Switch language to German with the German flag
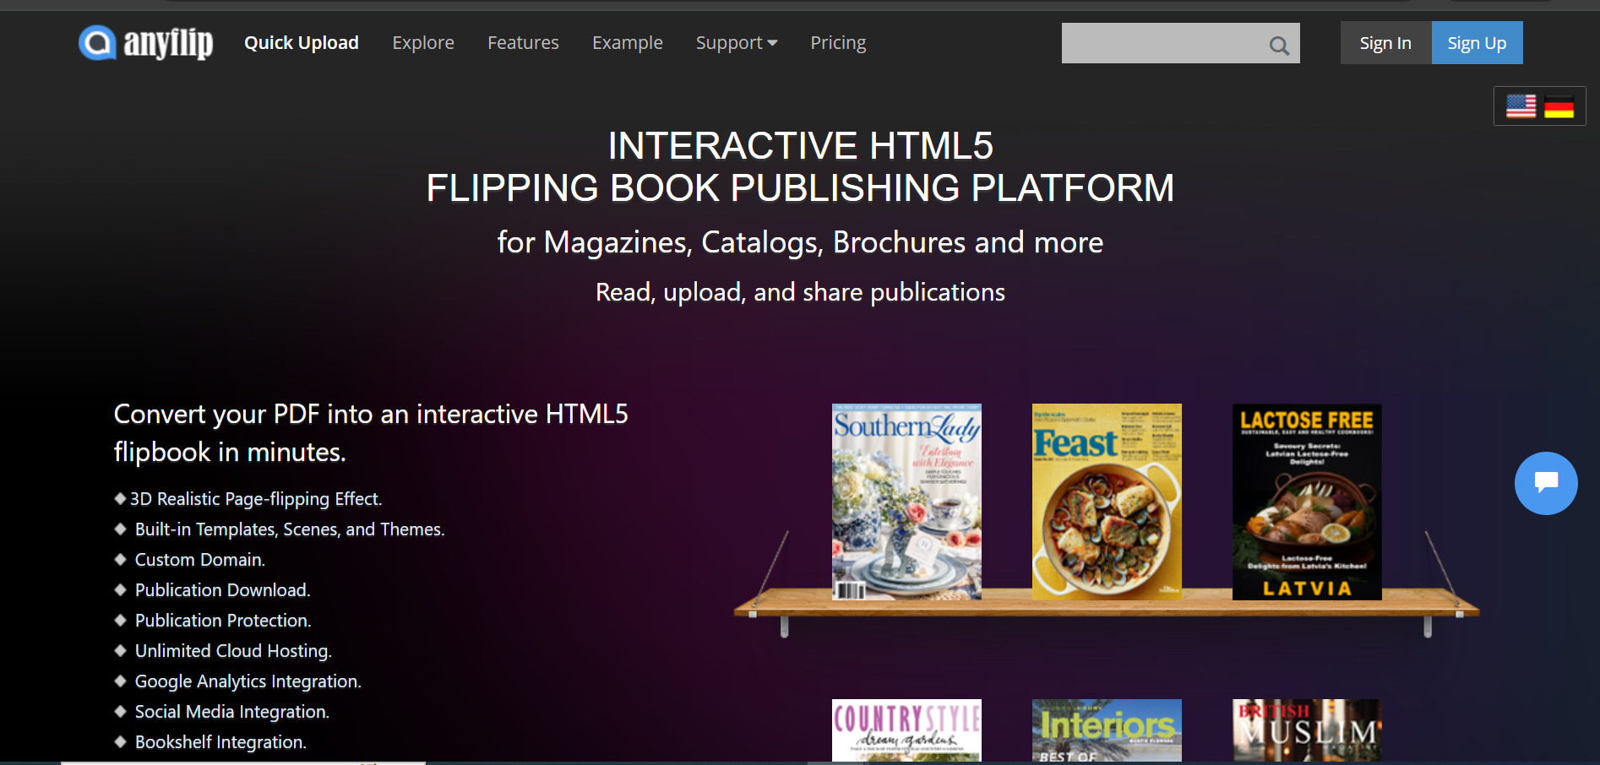 pos(1560,106)
